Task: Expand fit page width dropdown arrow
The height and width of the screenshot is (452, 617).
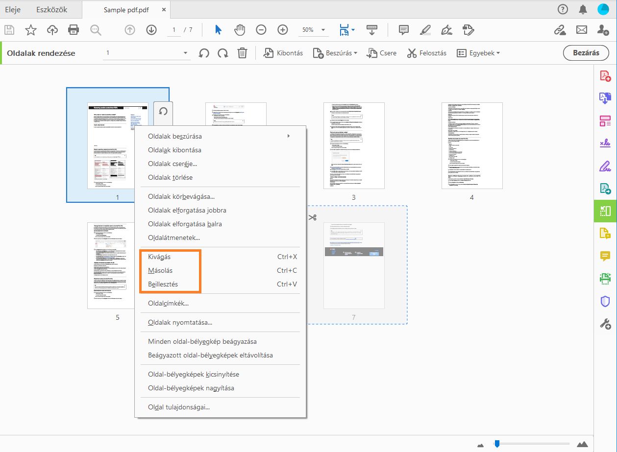Action: pyautogui.click(x=353, y=30)
